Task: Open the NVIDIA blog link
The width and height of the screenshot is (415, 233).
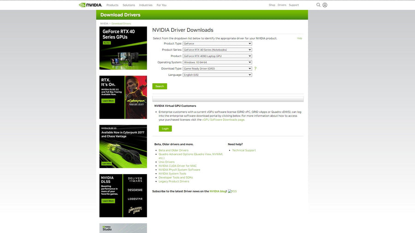Action: pyautogui.click(x=218, y=191)
